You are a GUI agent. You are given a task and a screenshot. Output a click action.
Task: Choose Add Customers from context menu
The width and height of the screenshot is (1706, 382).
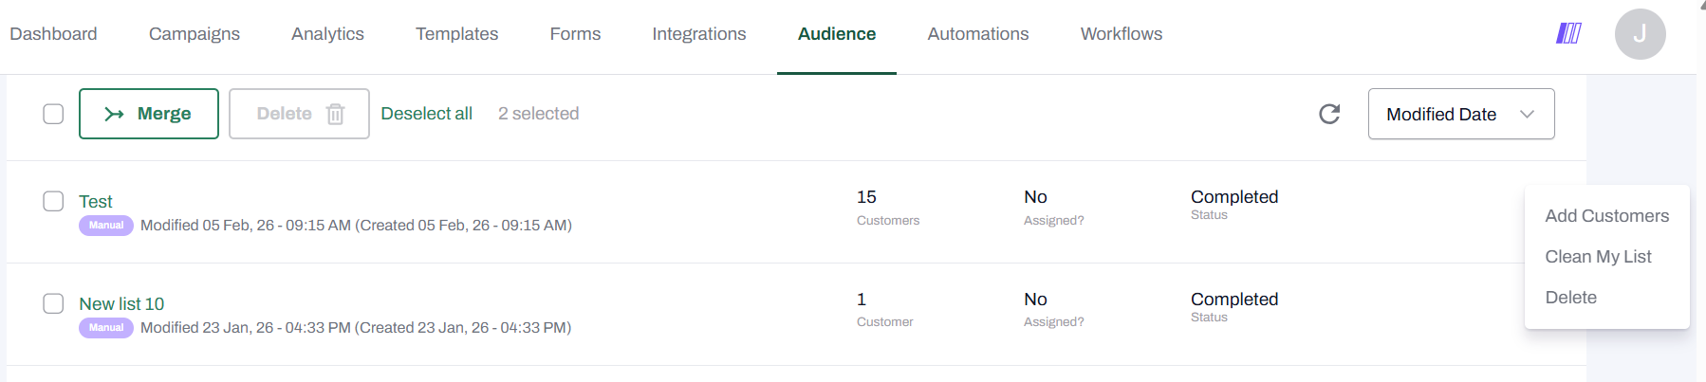click(x=1606, y=216)
